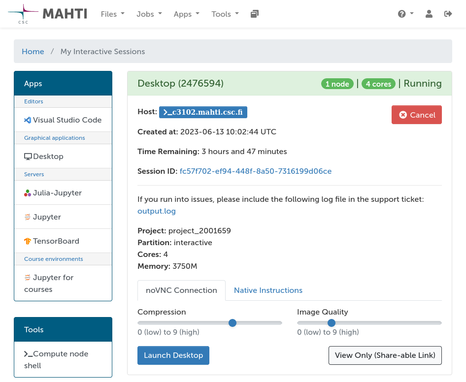Switch to the Native Instructions tab
Screen dimensions: 466x382
[x=268, y=290]
